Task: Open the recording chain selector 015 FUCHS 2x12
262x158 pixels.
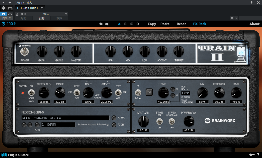Action: click(x=65, y=118)
